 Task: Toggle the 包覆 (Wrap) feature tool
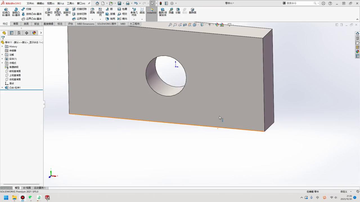pos(125,9)
